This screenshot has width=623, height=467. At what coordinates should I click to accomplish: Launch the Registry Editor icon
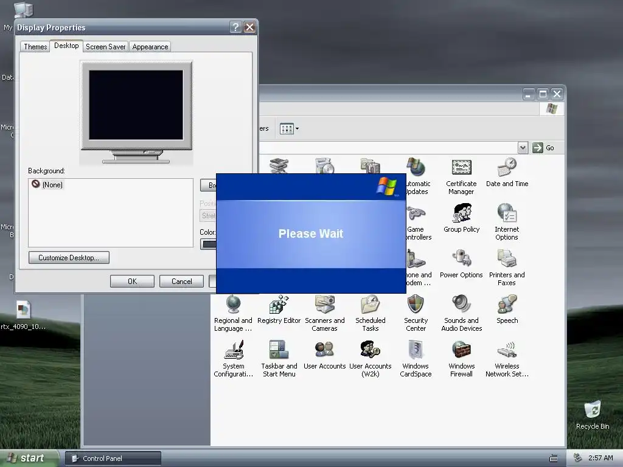279,310
